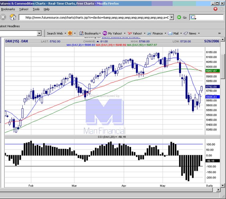The width and height of the screenshot is (226, 199).
Task: Click the 6150.00 price axis label
Action: click(211, 52)
